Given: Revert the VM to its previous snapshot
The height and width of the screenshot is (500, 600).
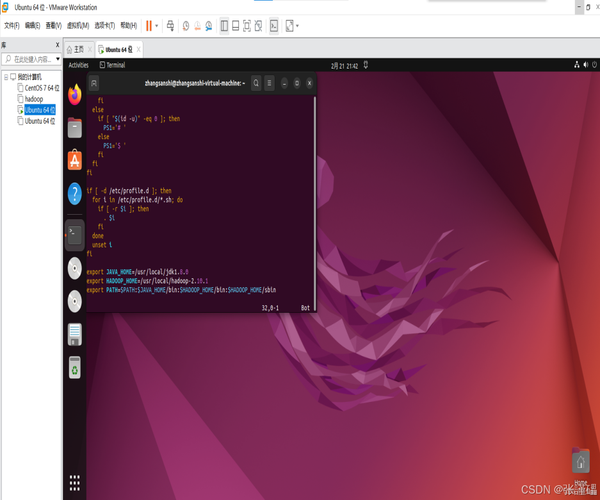Looking at the screenshot, I should [x=197, y=26].
